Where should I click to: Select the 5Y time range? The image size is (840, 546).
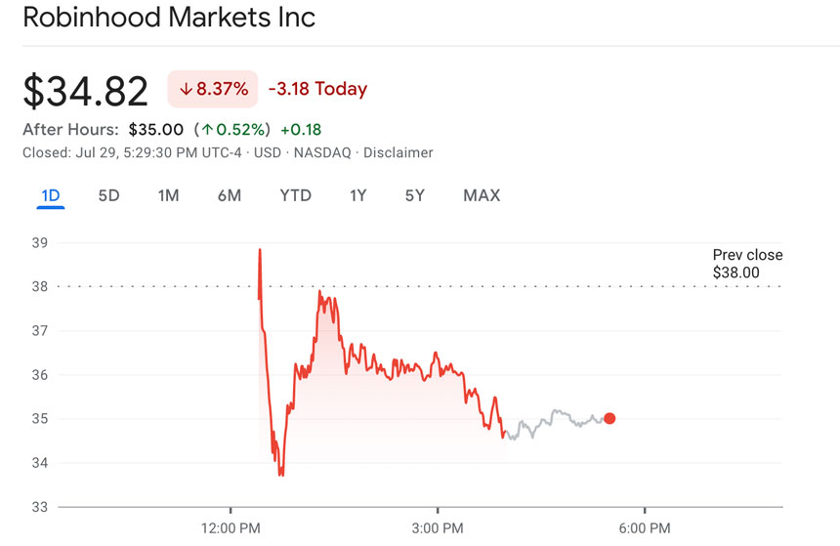point(415,195)
